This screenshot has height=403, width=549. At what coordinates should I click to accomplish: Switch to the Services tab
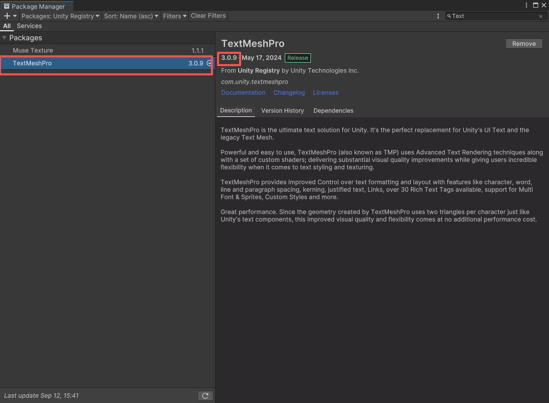point(29,26)
